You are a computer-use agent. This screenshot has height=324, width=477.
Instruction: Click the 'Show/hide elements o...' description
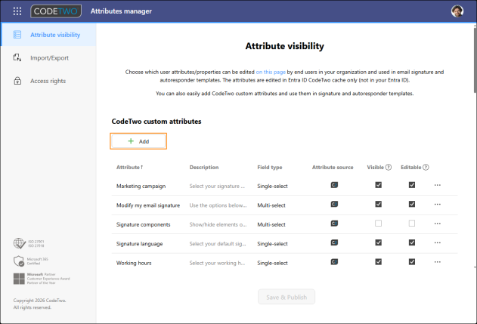pyautogui.click(x=218, y=224)
